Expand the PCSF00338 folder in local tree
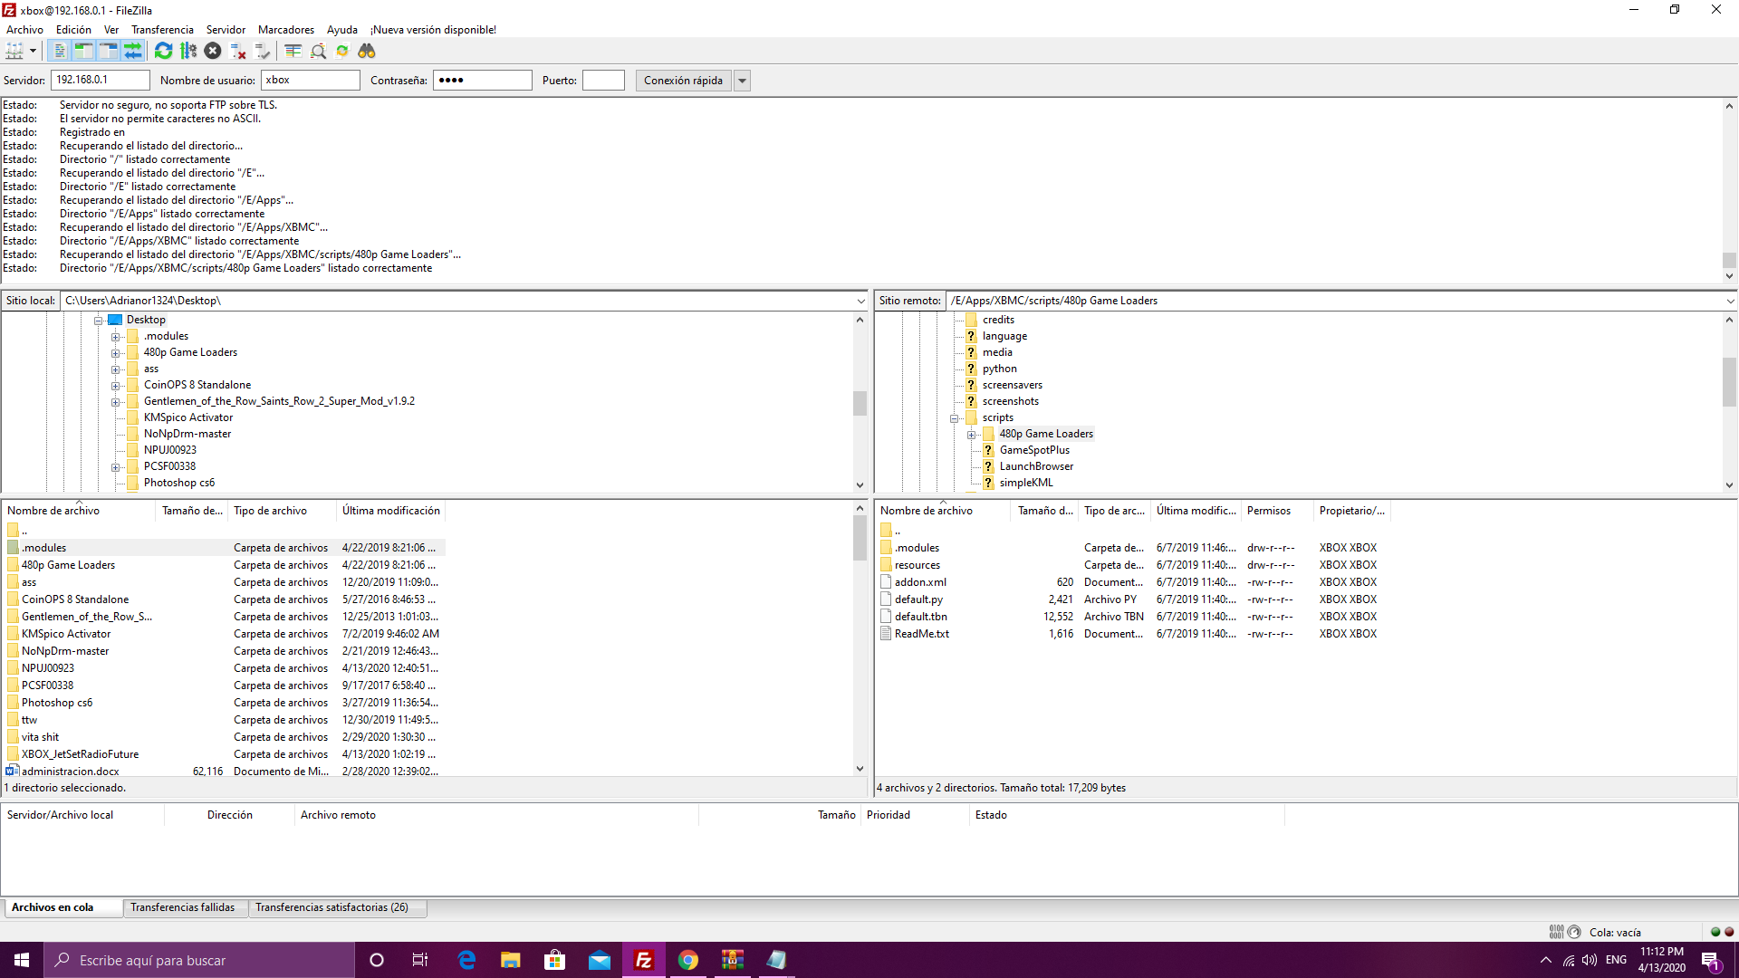Image resolution: width=1739 pixels, height=978 pixels. 116,467
